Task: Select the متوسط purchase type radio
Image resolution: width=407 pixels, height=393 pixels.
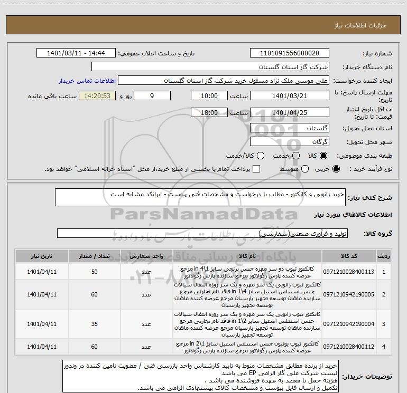Action: click(x=305, y=169)
